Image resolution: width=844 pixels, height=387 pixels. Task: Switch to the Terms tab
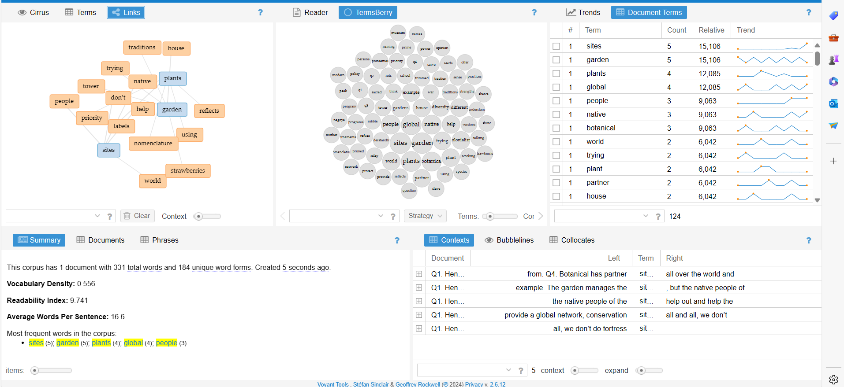[80, 12]
